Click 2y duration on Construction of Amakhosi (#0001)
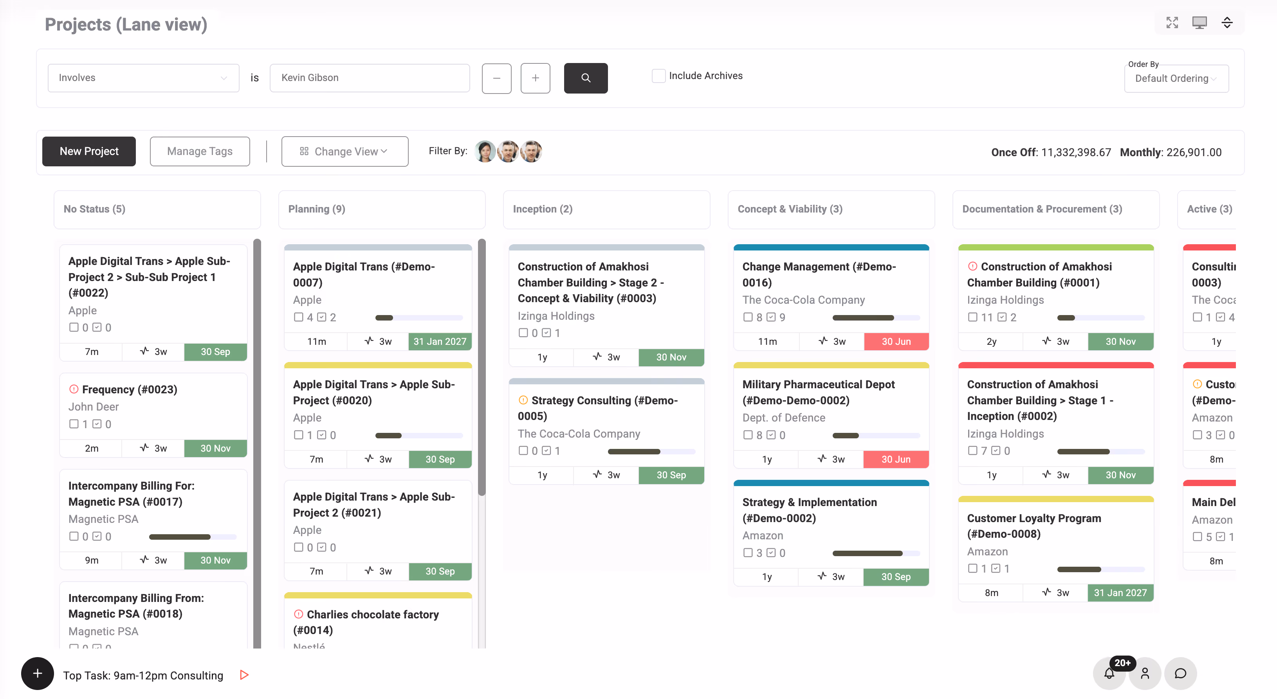Image resolution: width=1277 pixels, height=699 pixels. pos(992,341)
